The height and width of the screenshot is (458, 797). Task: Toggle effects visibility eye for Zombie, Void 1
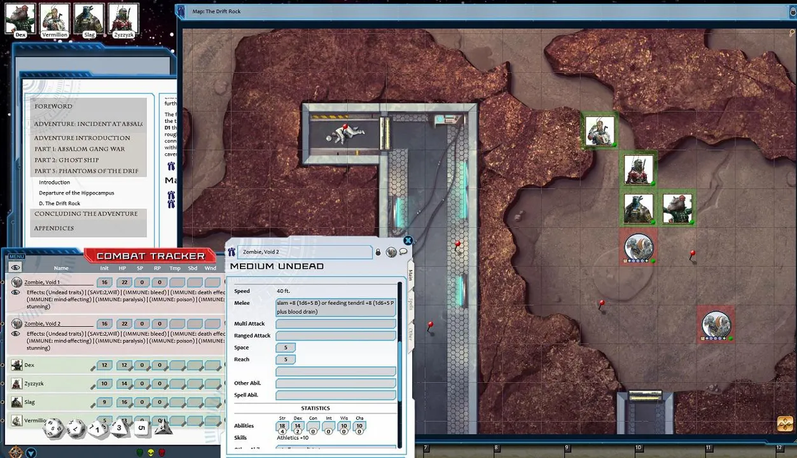tap(15, 292)
